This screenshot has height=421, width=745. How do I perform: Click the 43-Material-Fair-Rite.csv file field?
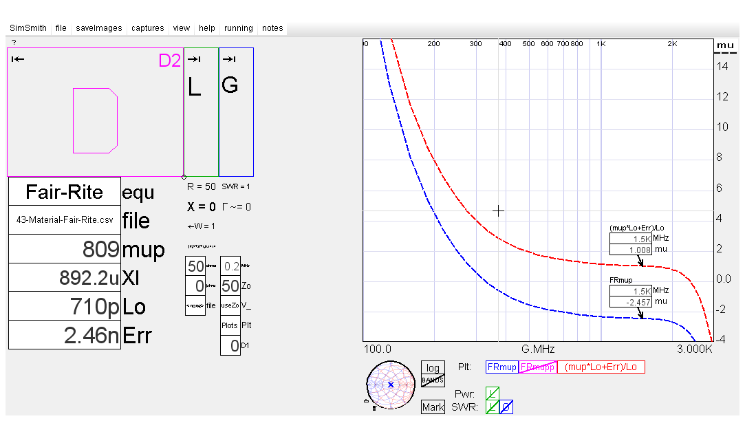click(x=65, y=220)
